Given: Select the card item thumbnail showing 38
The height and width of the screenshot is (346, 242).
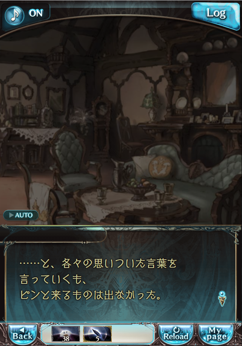Looking at the screenshot, I should (x=66, y=334).
